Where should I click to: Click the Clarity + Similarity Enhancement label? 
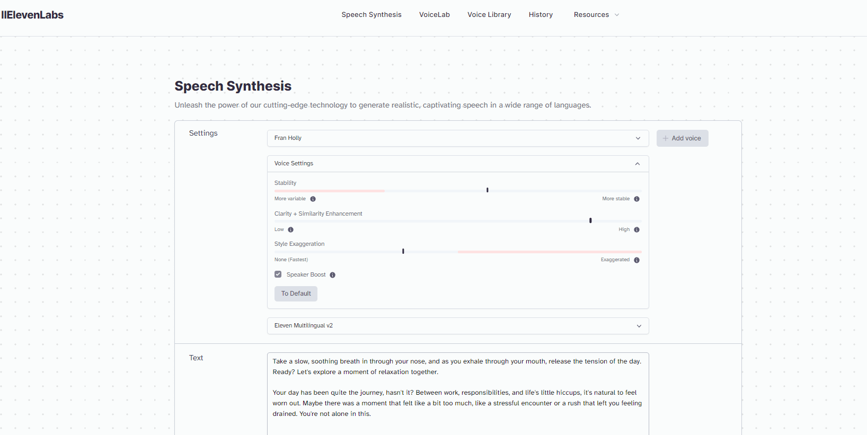click(x=318, y=214)
